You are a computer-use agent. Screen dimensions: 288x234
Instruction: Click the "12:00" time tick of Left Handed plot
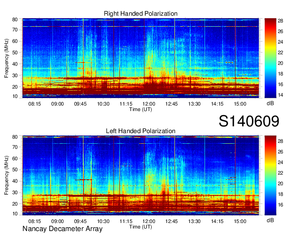(149, 221)
